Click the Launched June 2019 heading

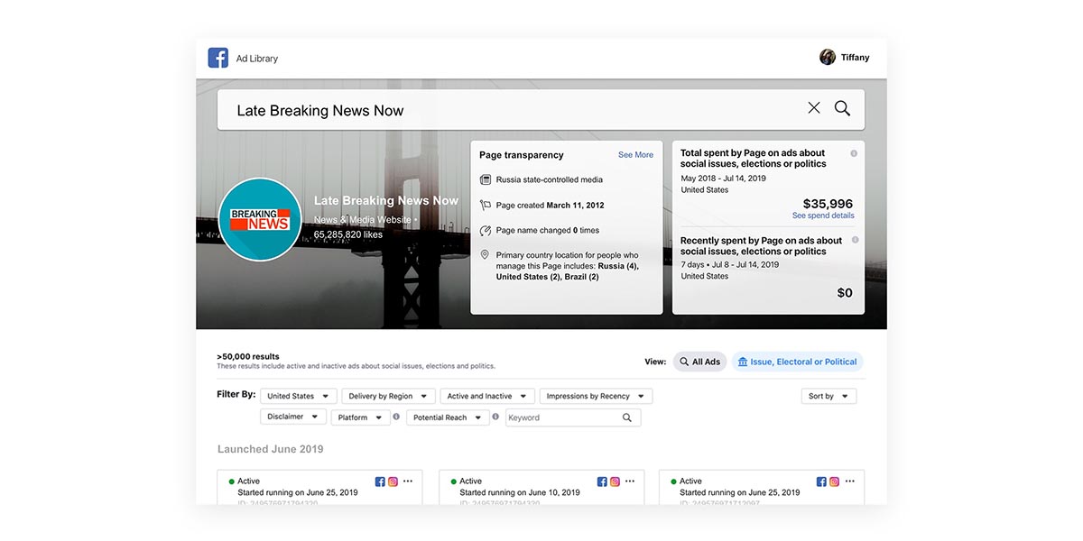tap(270, 449)
